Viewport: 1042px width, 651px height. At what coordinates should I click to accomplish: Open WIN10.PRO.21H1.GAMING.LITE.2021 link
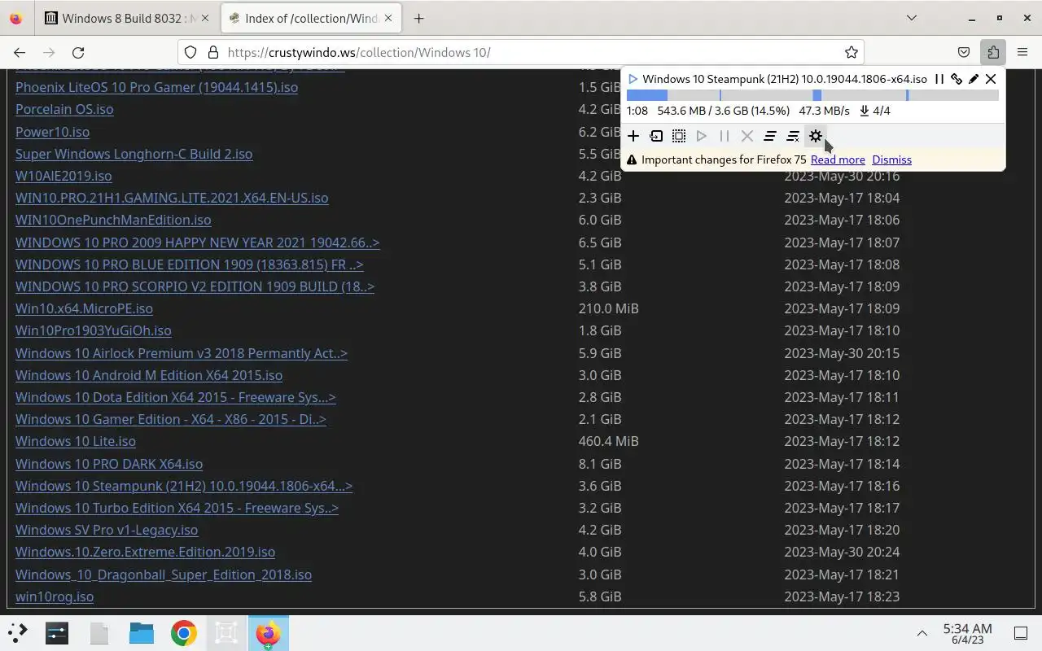tap(172, 198)
